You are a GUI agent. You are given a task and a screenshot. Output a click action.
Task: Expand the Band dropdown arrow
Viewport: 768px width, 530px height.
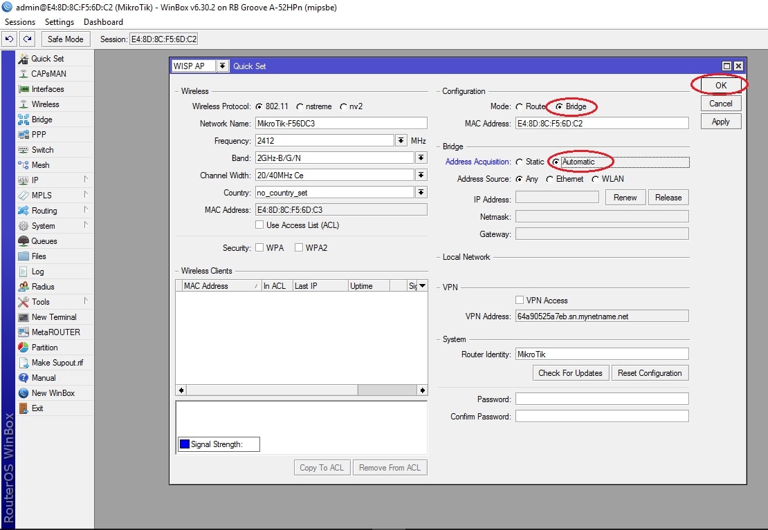click(421, 158)
